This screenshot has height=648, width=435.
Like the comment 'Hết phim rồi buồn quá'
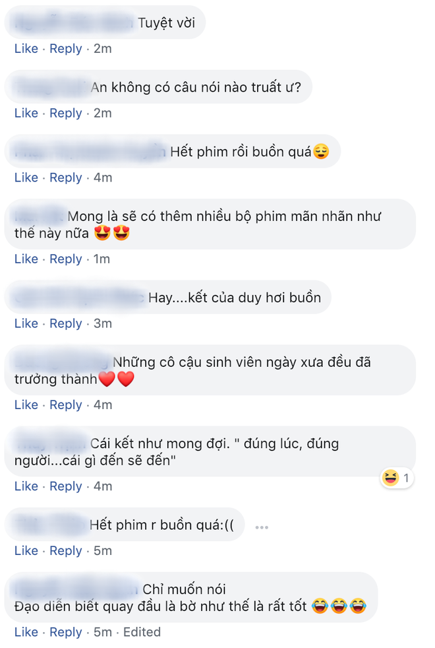click(x=26, y=178)
